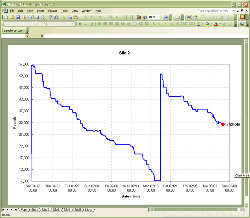Screen dimensions: 250x218
Task: Run the ABC spelling check icon
Action: [50, 17]
